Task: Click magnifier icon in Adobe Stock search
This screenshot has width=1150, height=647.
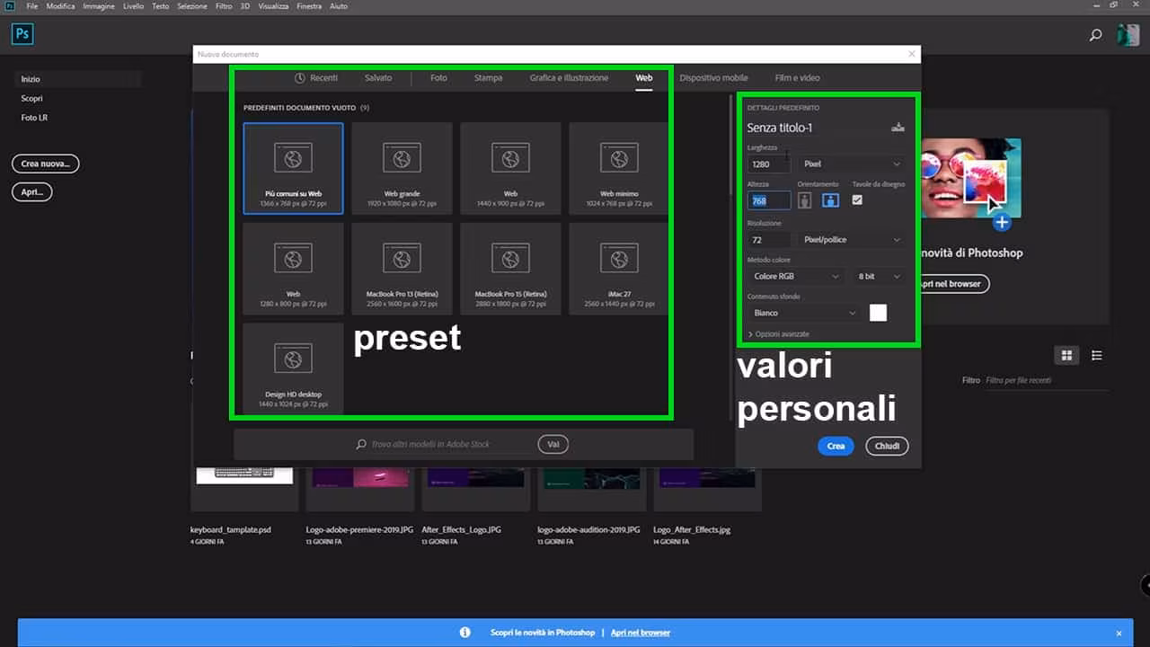Action: 361,444
